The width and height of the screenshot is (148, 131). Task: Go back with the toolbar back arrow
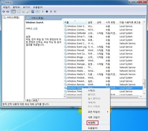coord(4,12)
